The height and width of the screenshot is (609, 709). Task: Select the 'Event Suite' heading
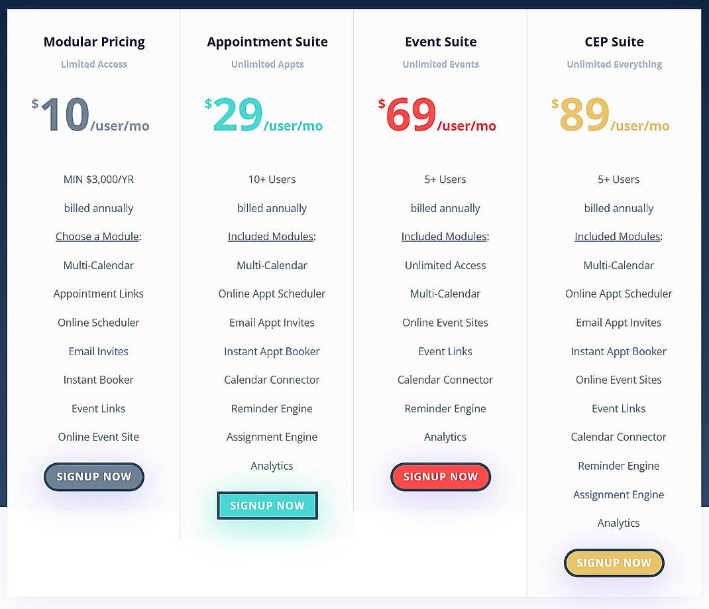point(441,42)
